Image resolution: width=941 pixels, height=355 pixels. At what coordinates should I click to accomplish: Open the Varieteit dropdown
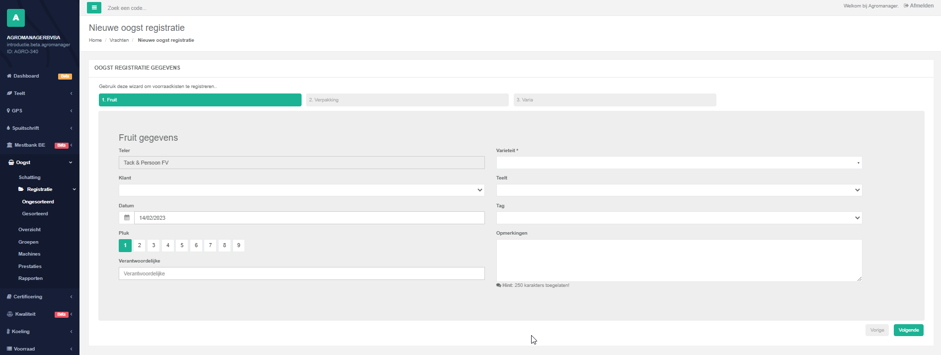679,163
